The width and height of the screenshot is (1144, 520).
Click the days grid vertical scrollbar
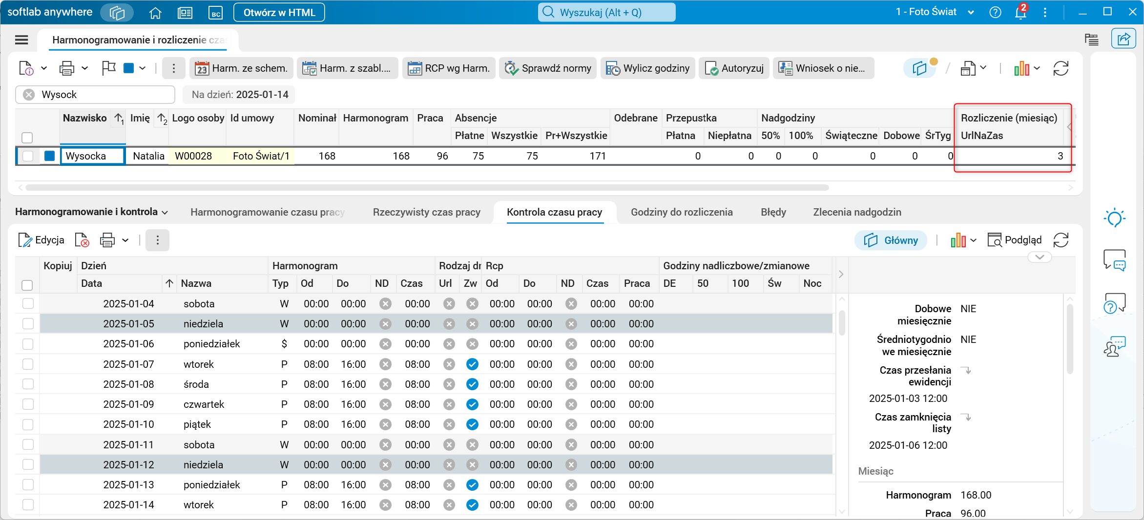842,323
